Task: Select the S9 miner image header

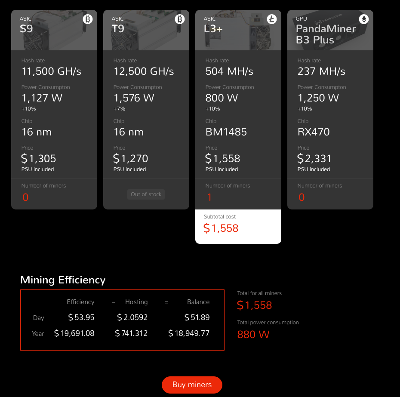Action: coord(54,31)
